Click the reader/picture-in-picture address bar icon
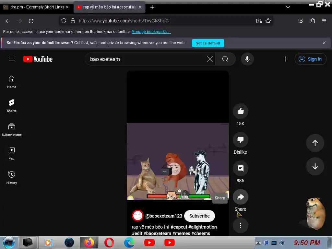Screen dimensions: 332x249 point(259,21)
